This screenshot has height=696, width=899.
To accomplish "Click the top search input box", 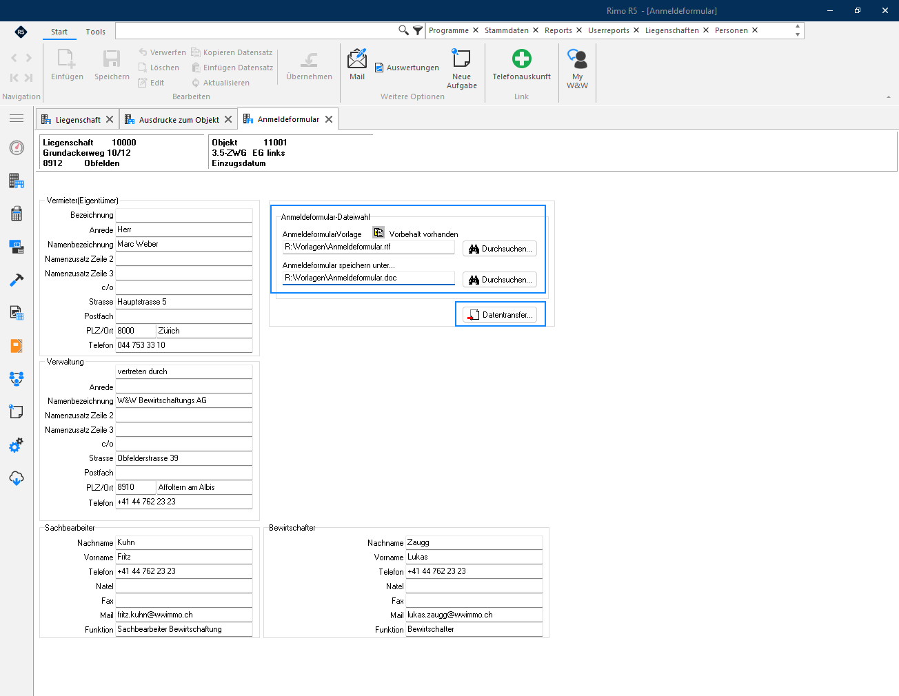I will coord(256,30).
